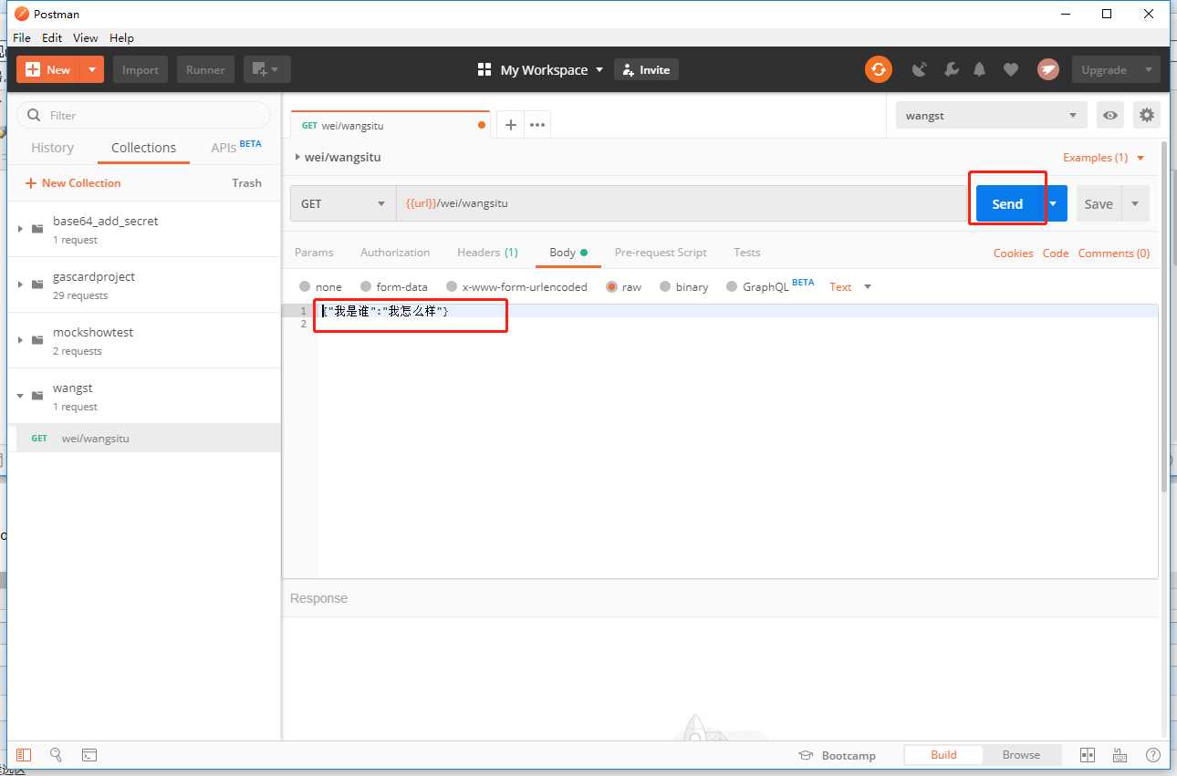Open the user avatar icon
The width and height of the screenshot is (1177, 776).
click(x=1047, y=69)
